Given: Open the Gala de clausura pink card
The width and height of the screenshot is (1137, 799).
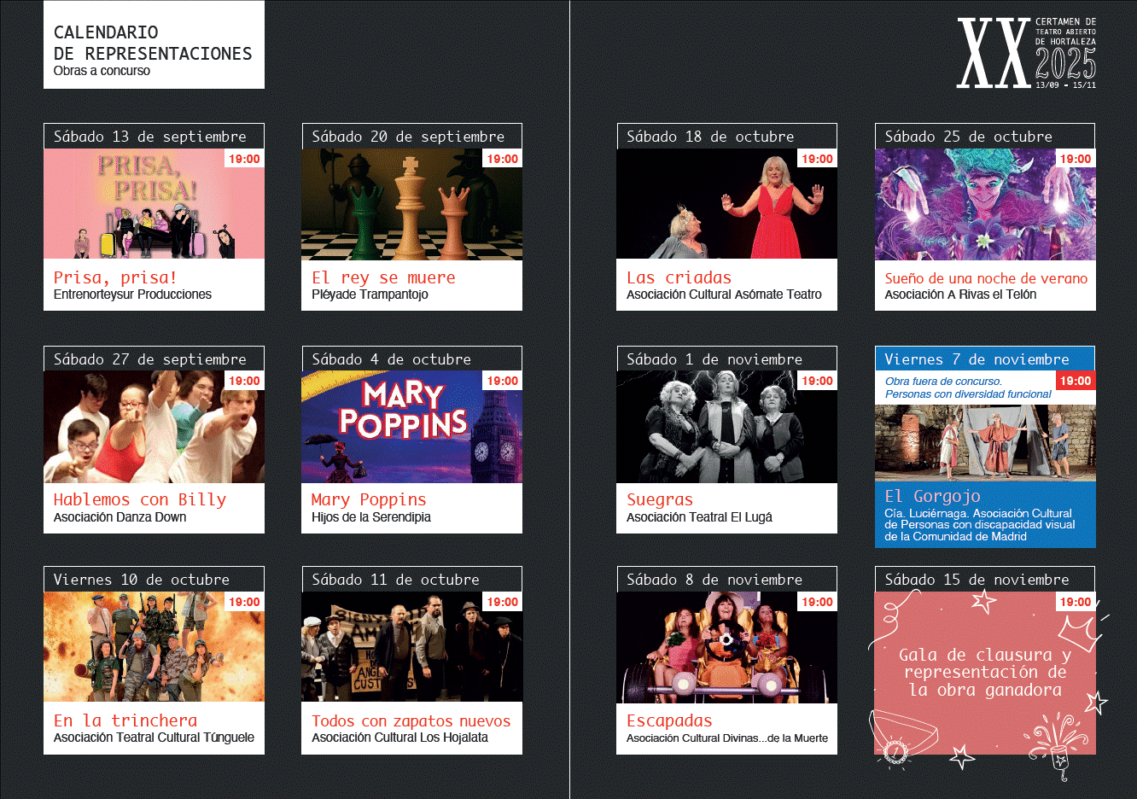Looking at the screenshot, I should pyautogui.click(x=985, y=674).
